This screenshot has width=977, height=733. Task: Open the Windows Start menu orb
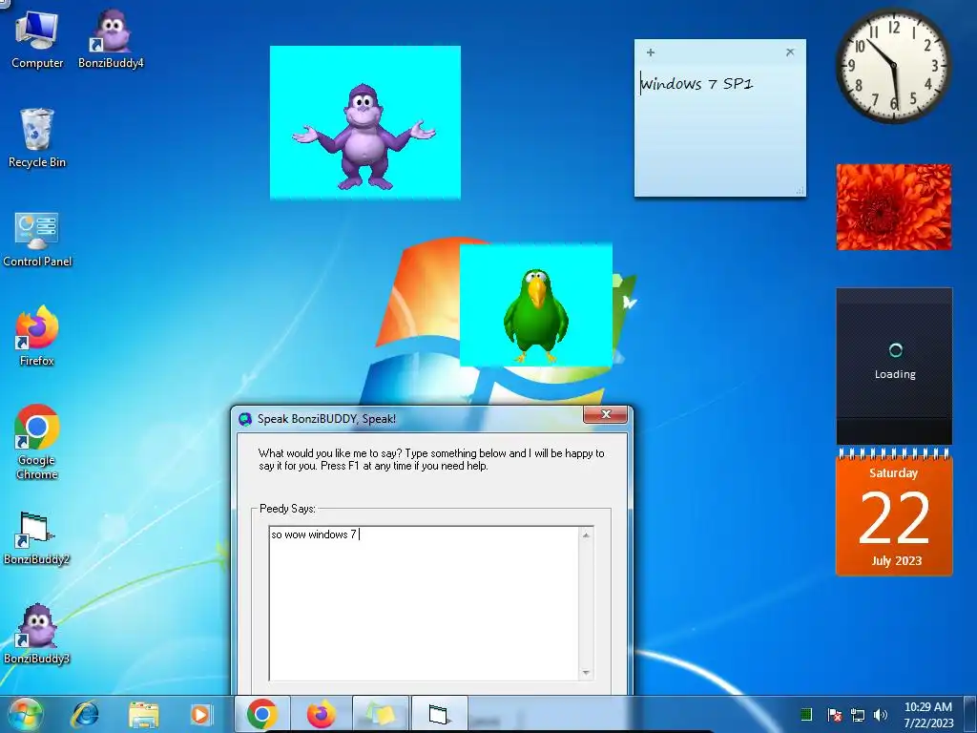click(24, 714)
